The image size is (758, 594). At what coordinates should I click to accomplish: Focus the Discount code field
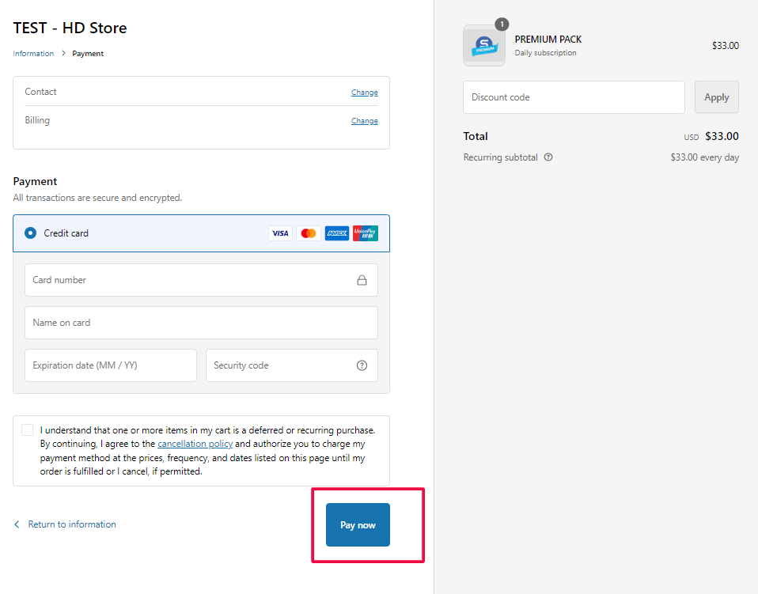point(574,97)
